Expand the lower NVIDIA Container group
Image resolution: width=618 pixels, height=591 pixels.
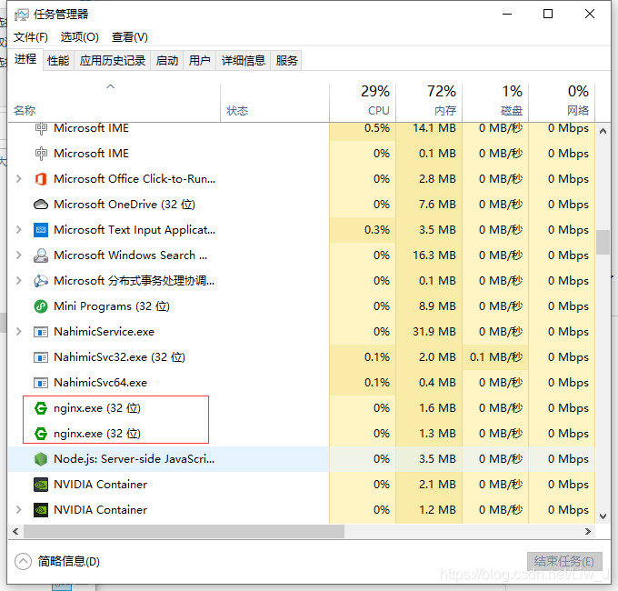[18, 510]
